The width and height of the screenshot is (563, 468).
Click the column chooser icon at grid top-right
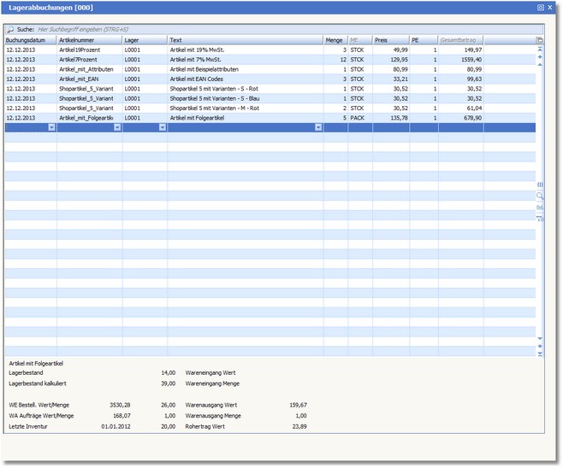(539, 40)
